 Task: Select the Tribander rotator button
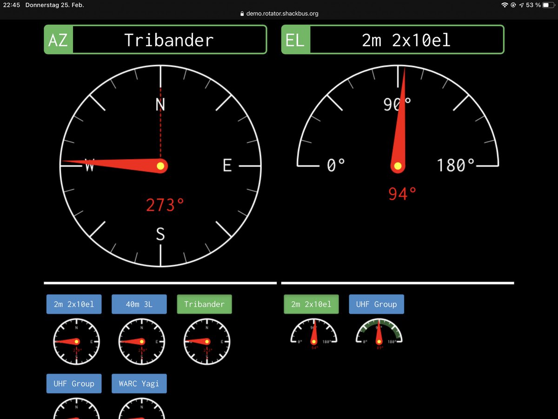[204, 304]
